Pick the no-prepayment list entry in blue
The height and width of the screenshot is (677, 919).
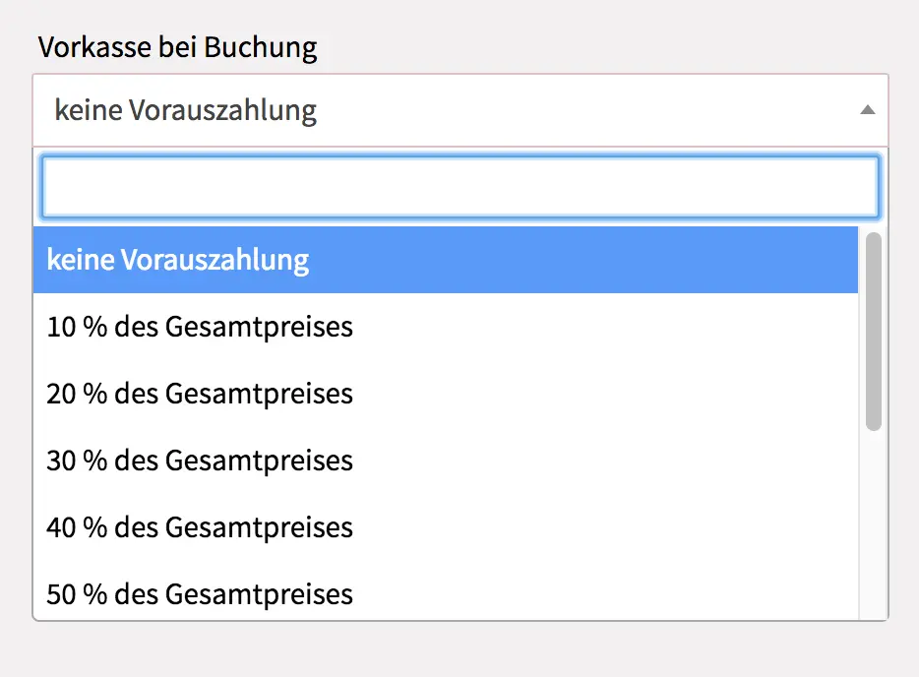[x=178, y=260]
